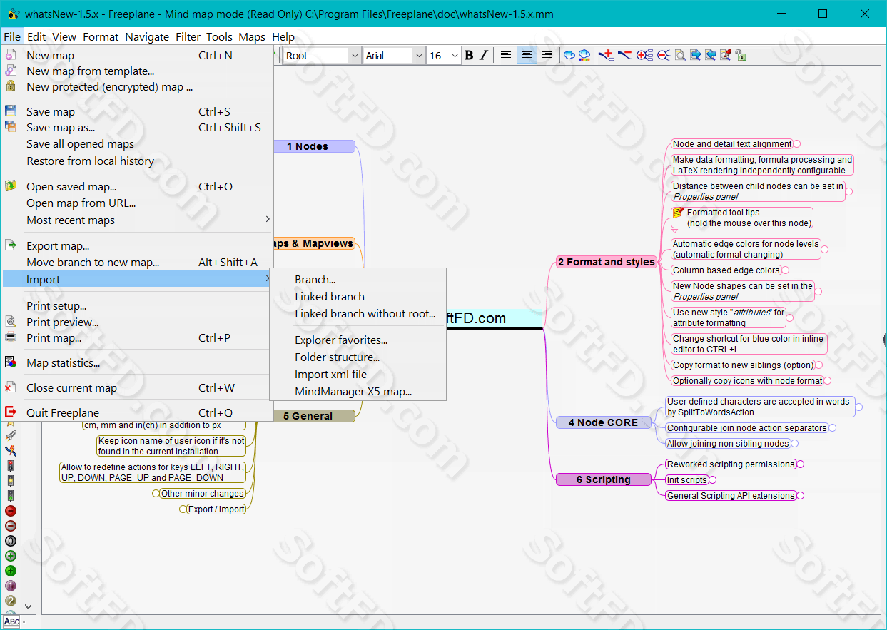The height and width of the screenshot is (630, 887).
Task: Align node text to the right
Action: 547,56
